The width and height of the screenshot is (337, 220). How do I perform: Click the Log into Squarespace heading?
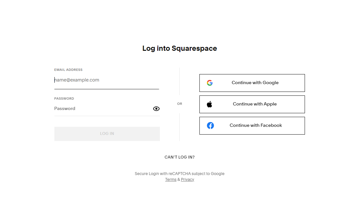[x=179, y=48]
